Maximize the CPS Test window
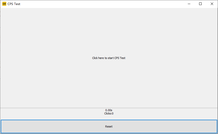Image resolution: width=218 pixels, height=134 pixels. point(200,4)
